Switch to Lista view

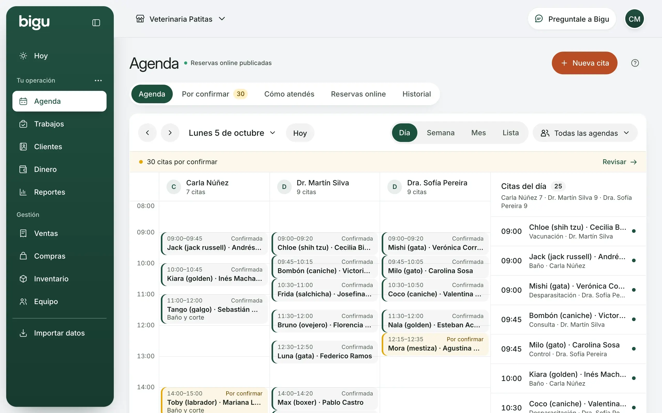[510, 133]
